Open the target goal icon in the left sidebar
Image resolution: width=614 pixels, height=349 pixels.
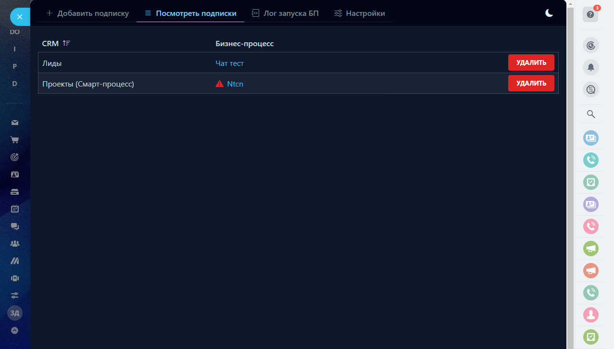15,157
